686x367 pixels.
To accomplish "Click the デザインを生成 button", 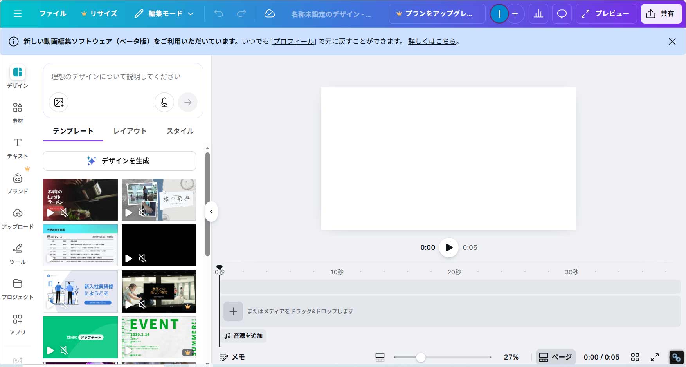I will click(x=119, y=161).
